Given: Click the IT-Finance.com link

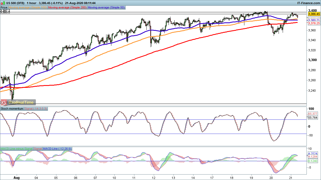Looking at the screenshot, I should pos(309,2).
